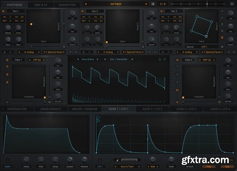Viewport: 237px width, 171px height.
Task: Click the Osc 3 path top mode icon
Action: click(x=222, y=11)
